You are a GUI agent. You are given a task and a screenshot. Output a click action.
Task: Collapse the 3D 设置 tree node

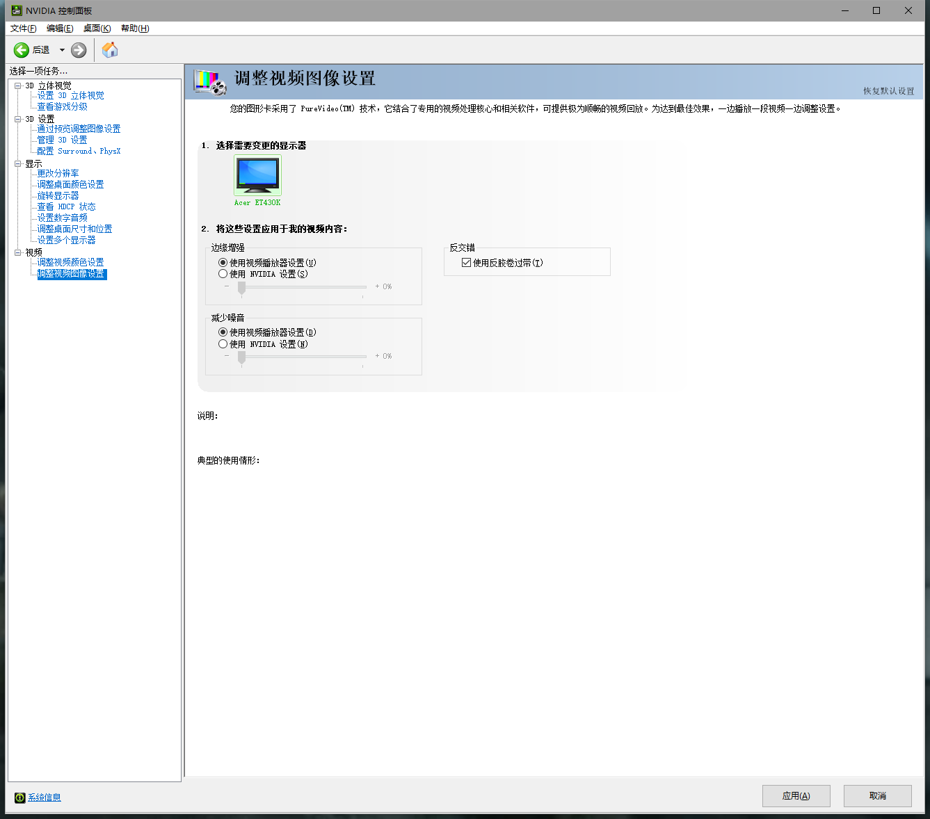(x=18, y=119)
